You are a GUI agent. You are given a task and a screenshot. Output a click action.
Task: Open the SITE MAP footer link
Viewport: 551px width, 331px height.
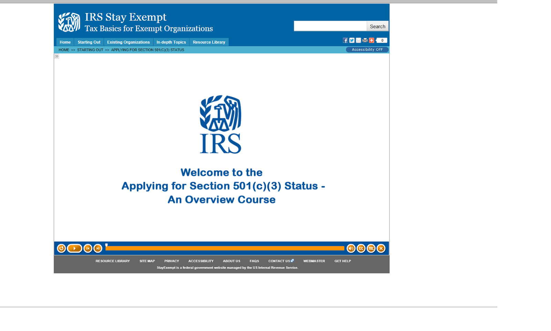click(x=147, y=261)
